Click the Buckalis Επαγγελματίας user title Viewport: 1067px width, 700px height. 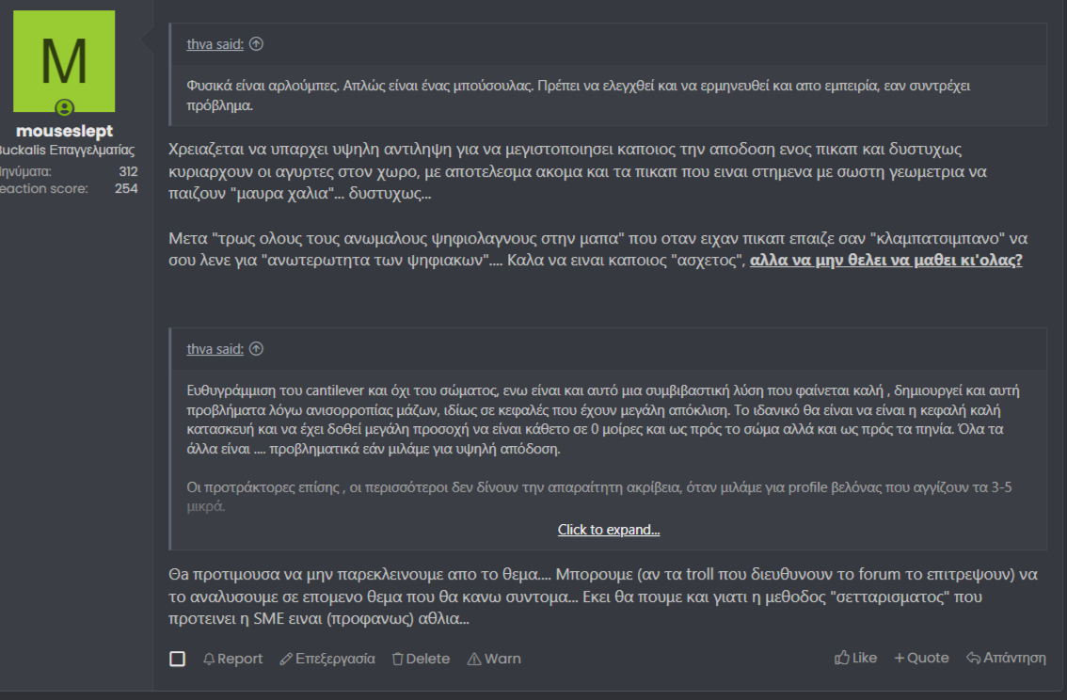[66, 151]
